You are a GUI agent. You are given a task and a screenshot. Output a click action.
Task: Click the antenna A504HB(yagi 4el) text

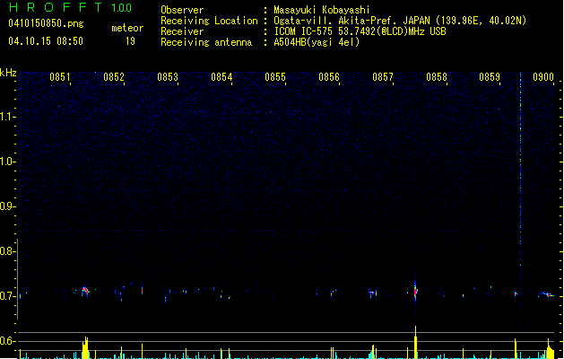coord(317,42)
